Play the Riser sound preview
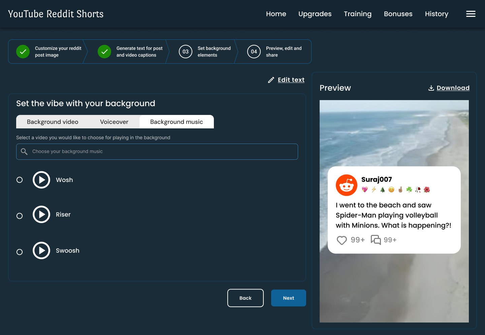This screenshot has height=335, width=485. click(41, 214)
